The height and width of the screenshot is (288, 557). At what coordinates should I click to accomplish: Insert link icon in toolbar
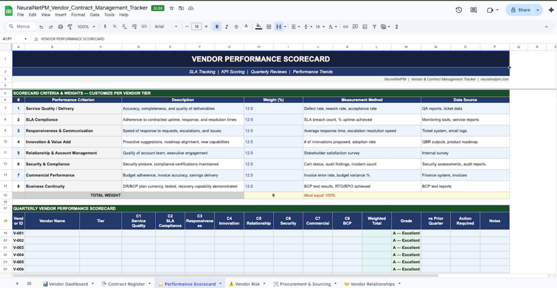coord(345,27)
